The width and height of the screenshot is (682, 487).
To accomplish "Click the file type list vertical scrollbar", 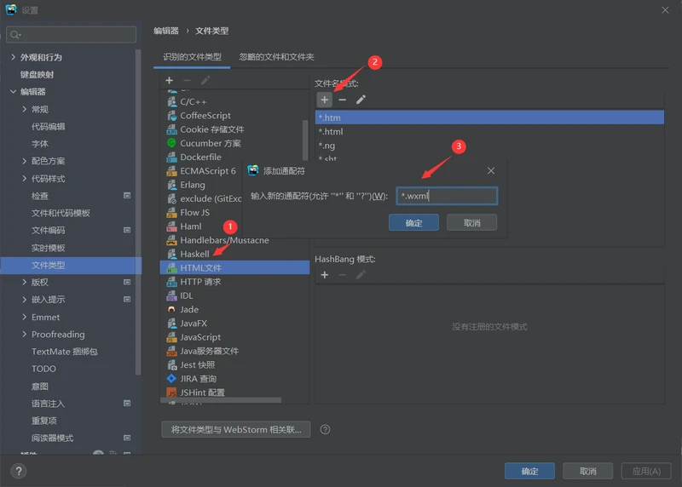I will (305, 140).
